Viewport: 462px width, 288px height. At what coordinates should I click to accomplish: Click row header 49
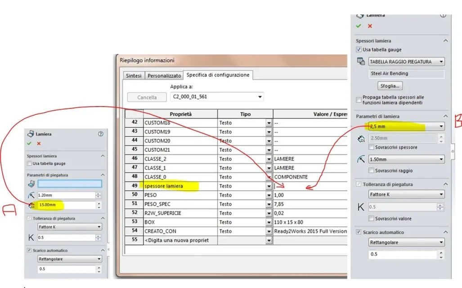tap(135, 186)
